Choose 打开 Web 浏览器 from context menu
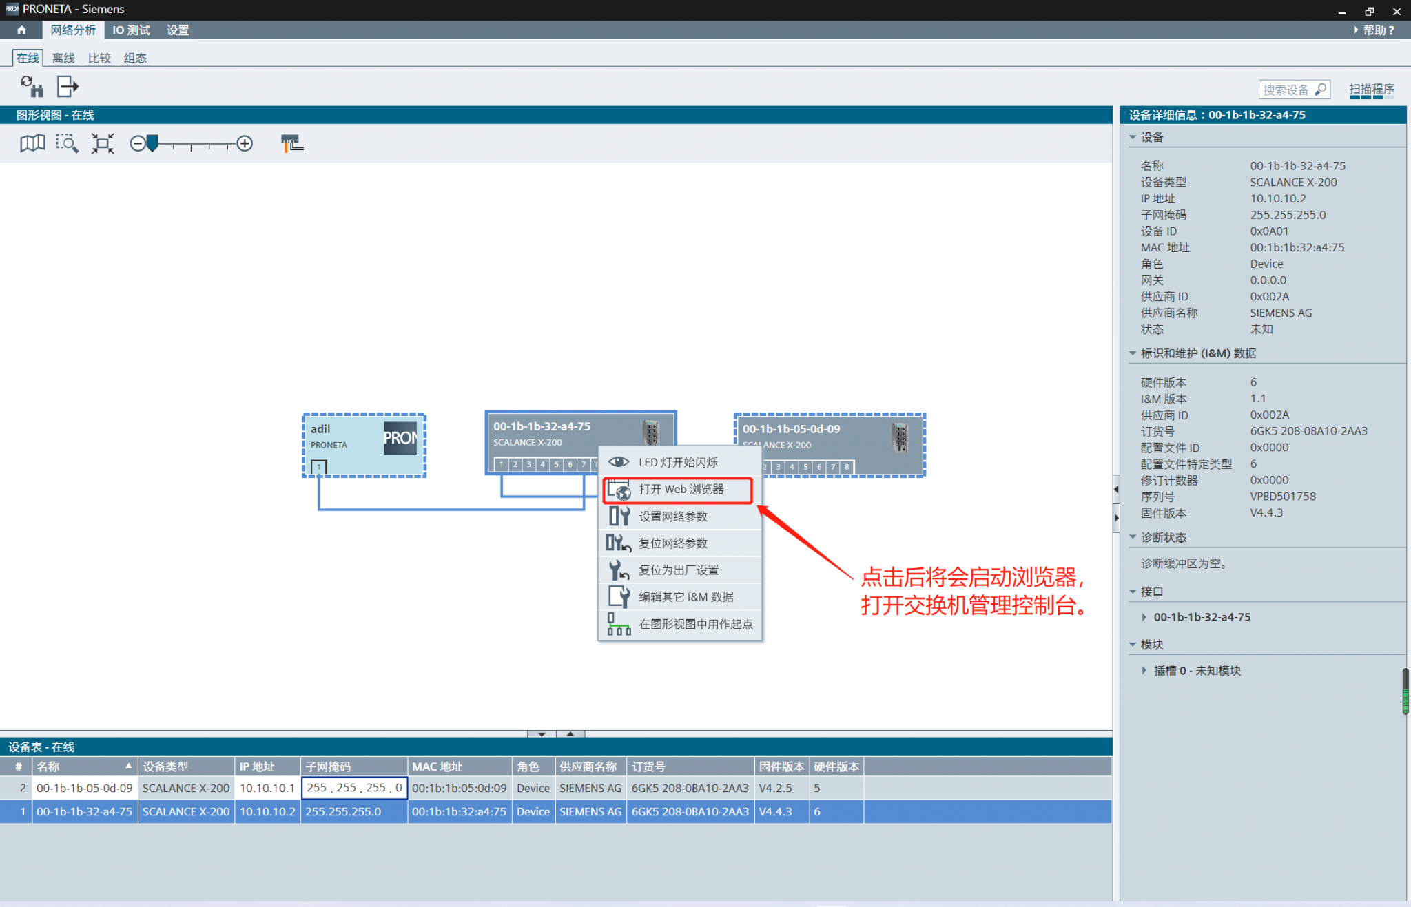 [x=681, y=490]
